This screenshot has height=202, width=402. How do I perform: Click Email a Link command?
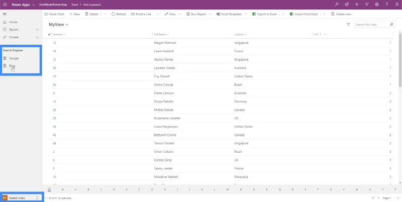[x=141, y=14]
